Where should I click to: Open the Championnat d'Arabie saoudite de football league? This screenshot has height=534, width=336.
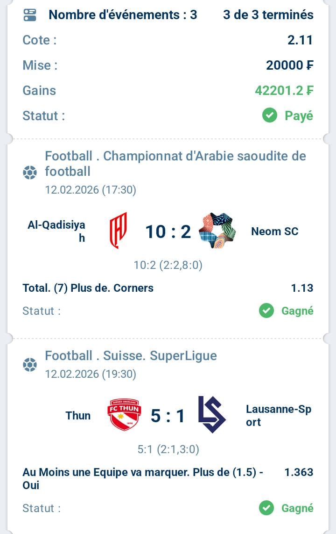(x=175, y=163)
